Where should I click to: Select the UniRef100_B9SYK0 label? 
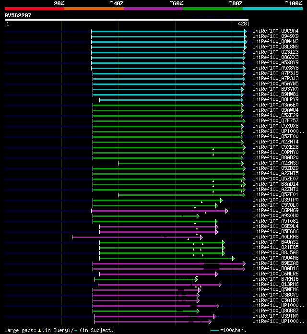(x=275, y=89)
